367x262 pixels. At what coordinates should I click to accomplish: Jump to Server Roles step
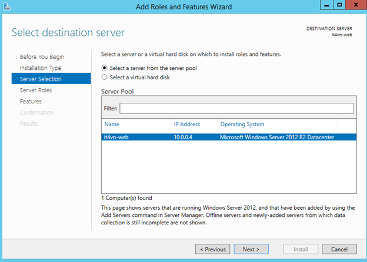[x=36, y=90]
